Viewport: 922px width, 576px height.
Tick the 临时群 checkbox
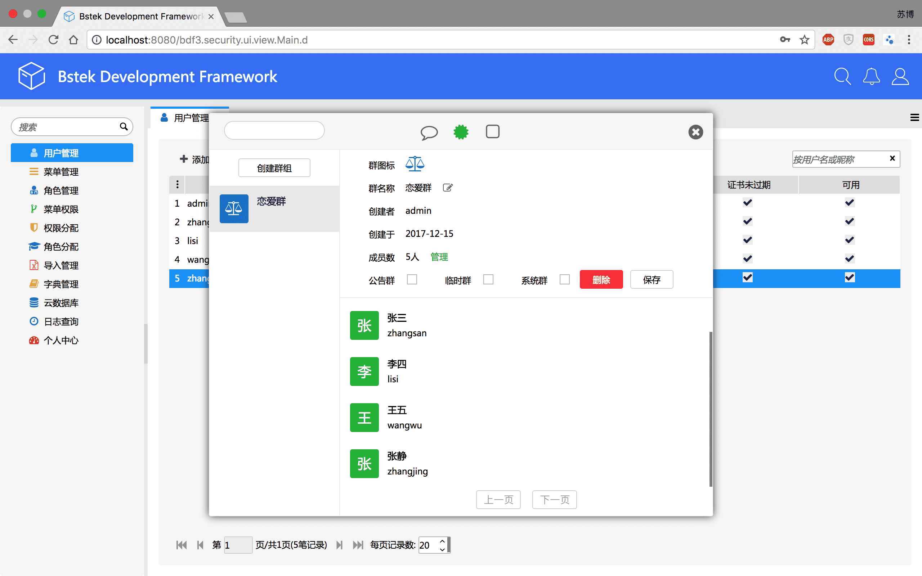click(488, 280)
